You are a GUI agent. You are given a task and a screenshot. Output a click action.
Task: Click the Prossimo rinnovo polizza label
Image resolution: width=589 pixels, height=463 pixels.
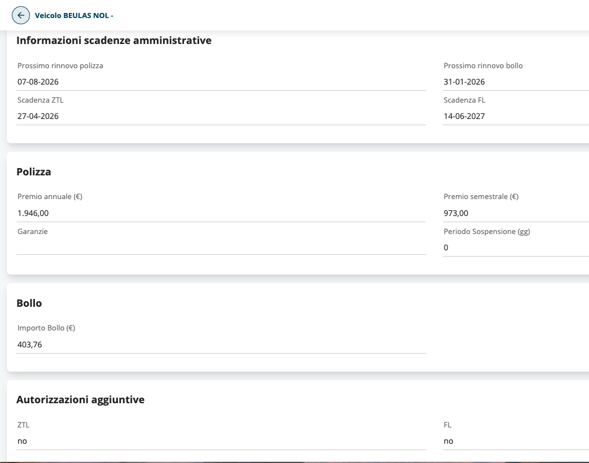tap(60, 66)
